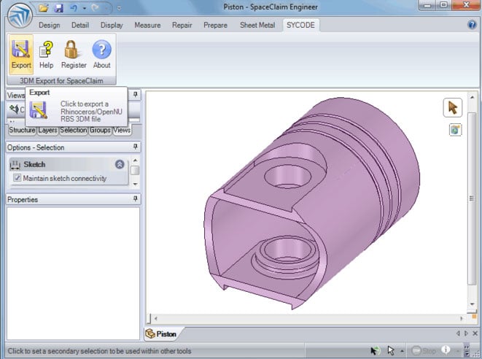Screen dimensions: 482x359
Task: Save the file from quick access toolbar
Action: [x=59, y=8]
